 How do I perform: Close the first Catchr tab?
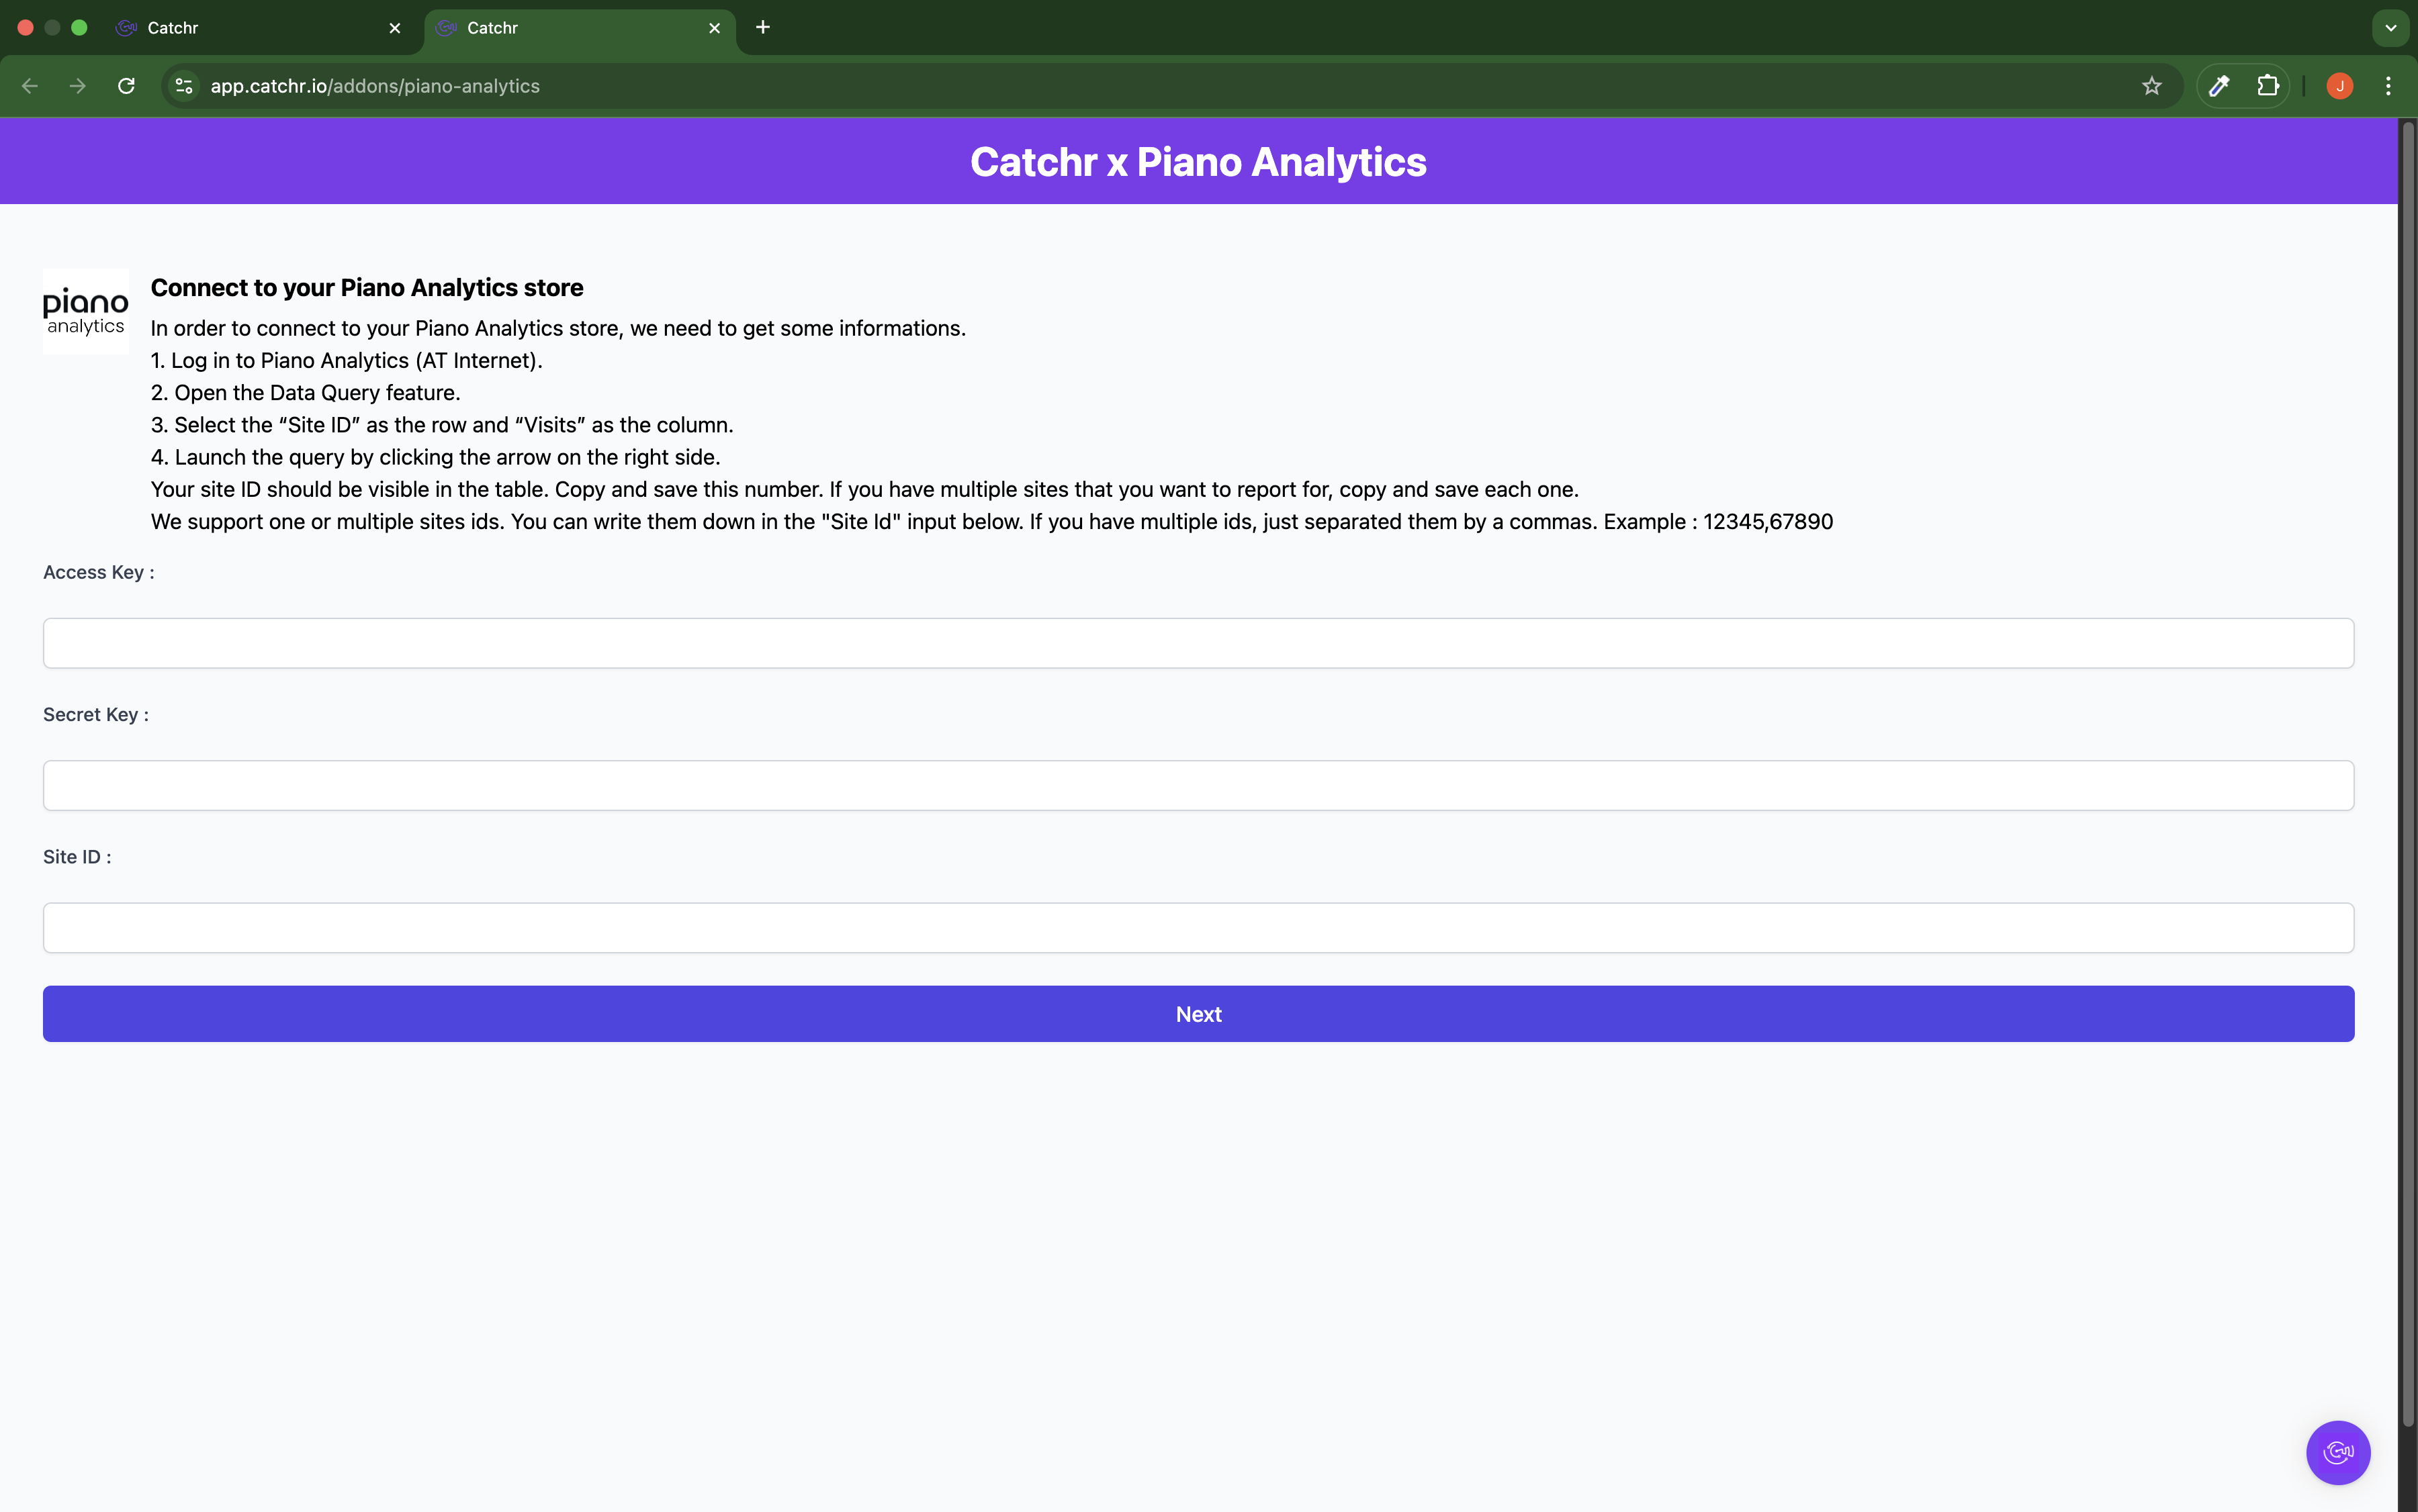pyautogui.click(x=395, y=28)
